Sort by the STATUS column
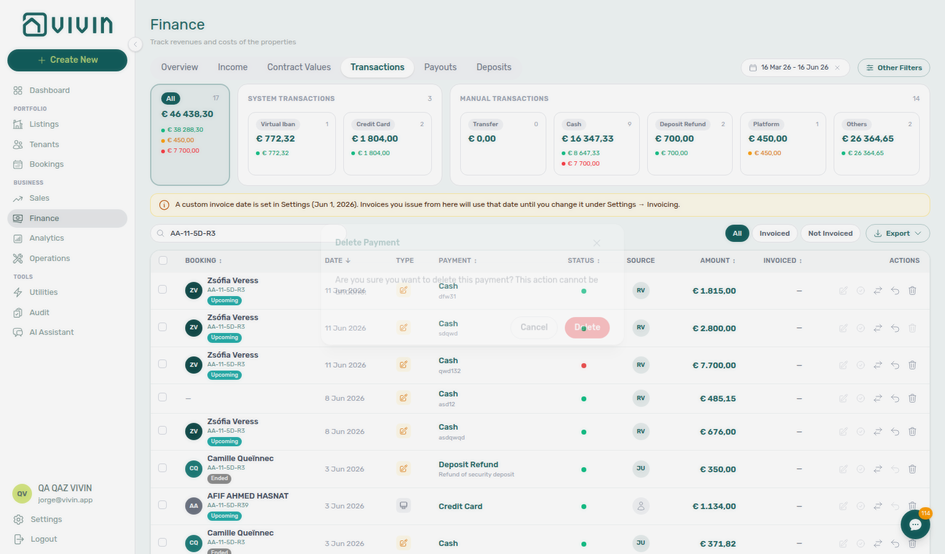The width and height of the screenshot is (945, 554). (584, 261)
